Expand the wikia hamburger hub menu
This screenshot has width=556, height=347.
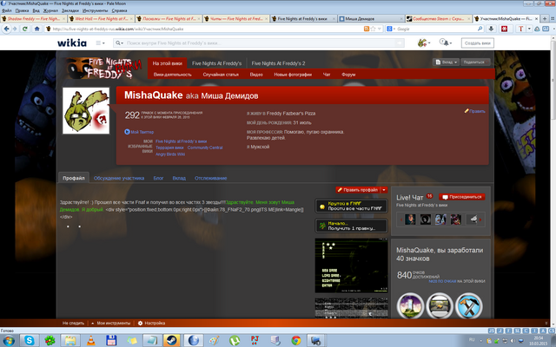coord(101,43)
